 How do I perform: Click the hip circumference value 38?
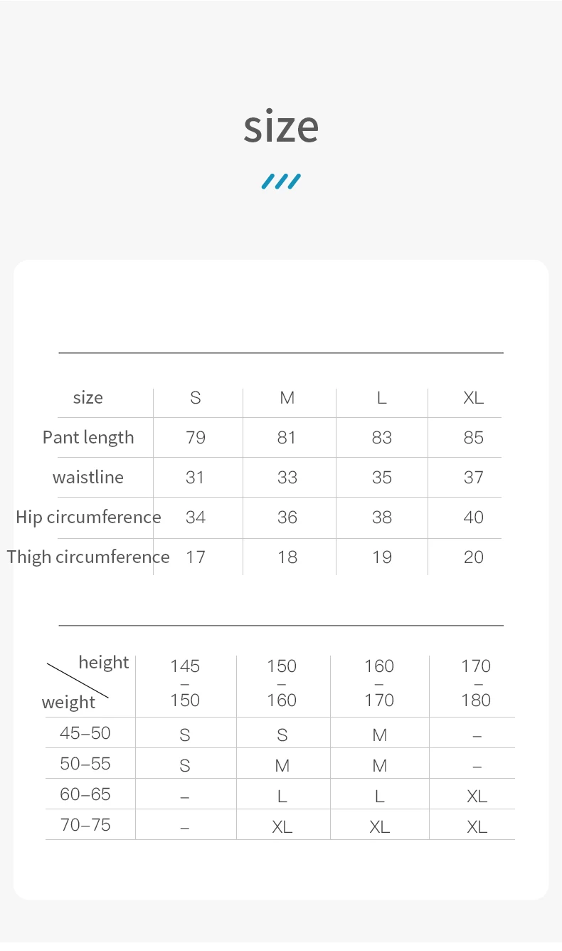[x=382, y=517]
